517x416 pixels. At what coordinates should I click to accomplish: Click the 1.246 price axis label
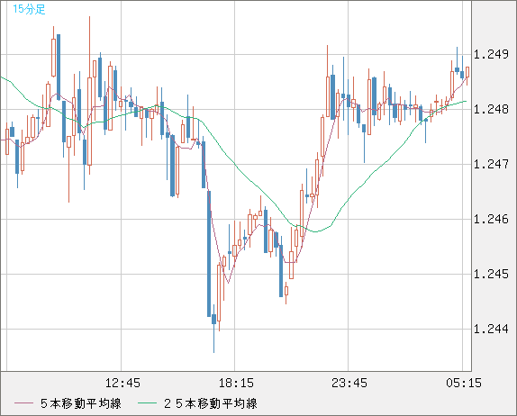point(491,219)
